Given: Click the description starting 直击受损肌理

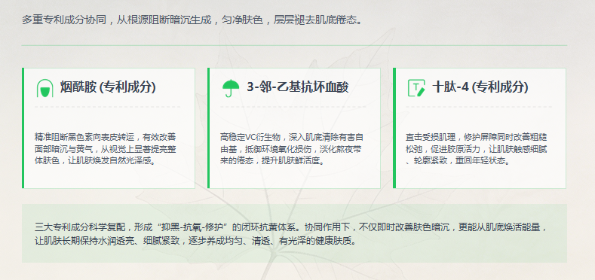Looking at the screenshot, I should coord(477,148).
